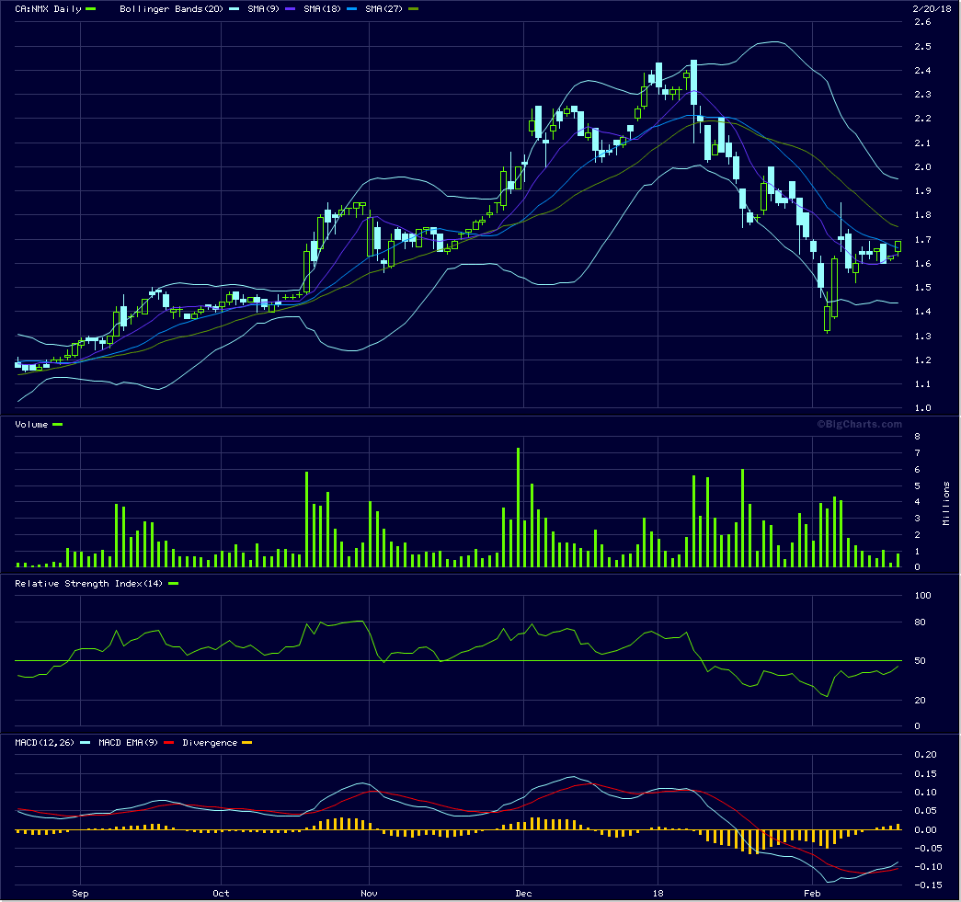Click the Dec label on time axis
Image resolution: width=961 pixels, height=902 pixels.
tap(523, 893)
